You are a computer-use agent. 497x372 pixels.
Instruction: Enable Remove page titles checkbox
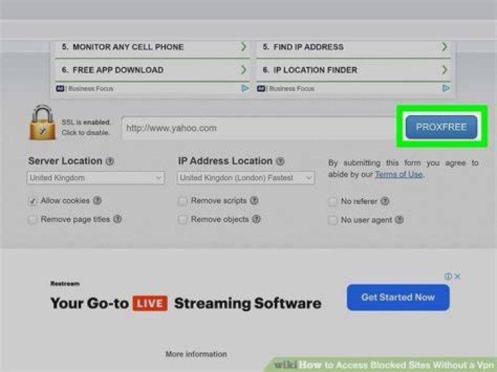(x=32, y=219)
